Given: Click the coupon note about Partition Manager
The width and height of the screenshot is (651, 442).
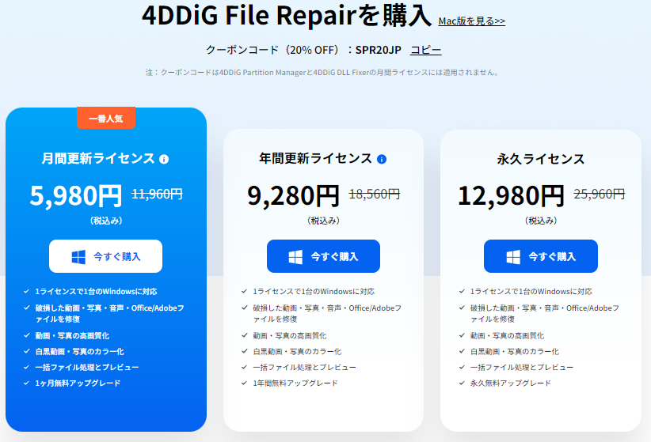Looking at the screenshot, I should 323,73.
